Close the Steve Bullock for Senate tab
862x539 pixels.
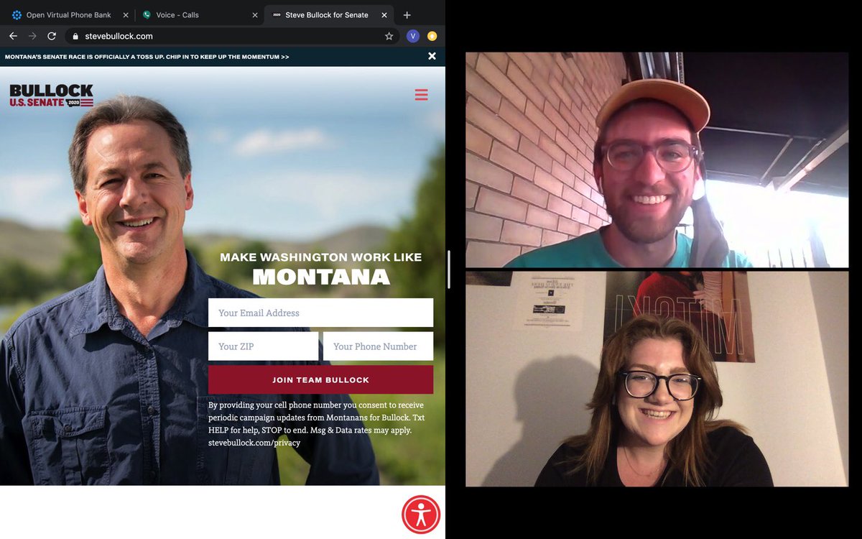(385, 15)
